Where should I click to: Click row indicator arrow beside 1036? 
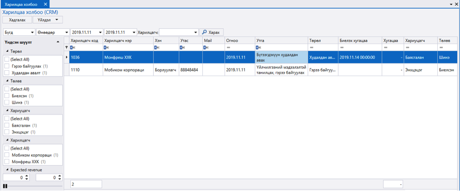tap(67, 58)
